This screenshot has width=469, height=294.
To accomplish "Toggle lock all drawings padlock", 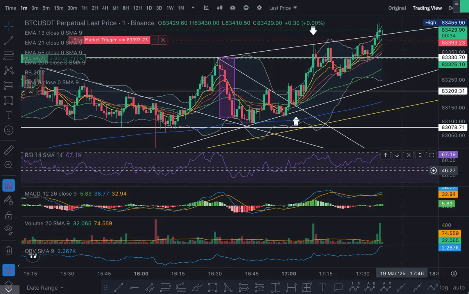I will [9, 215].
